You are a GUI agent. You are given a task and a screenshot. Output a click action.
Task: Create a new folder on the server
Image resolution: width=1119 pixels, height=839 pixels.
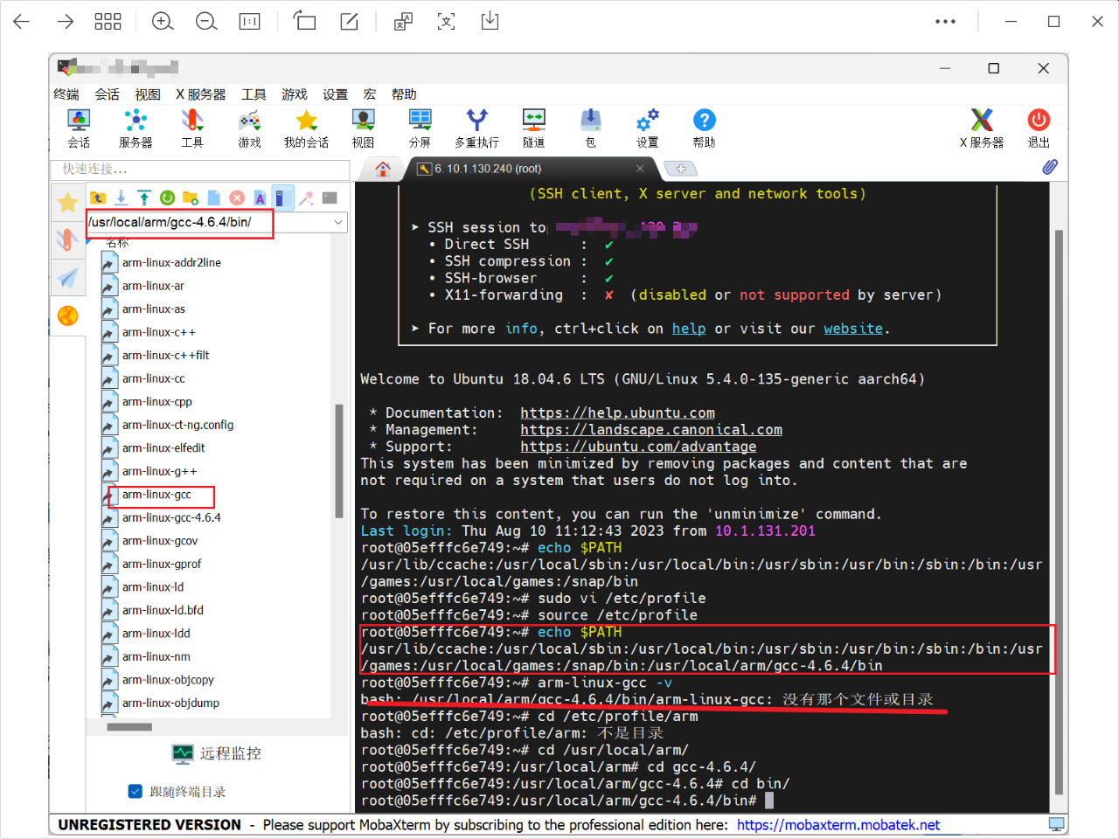[x=191, y=198]
